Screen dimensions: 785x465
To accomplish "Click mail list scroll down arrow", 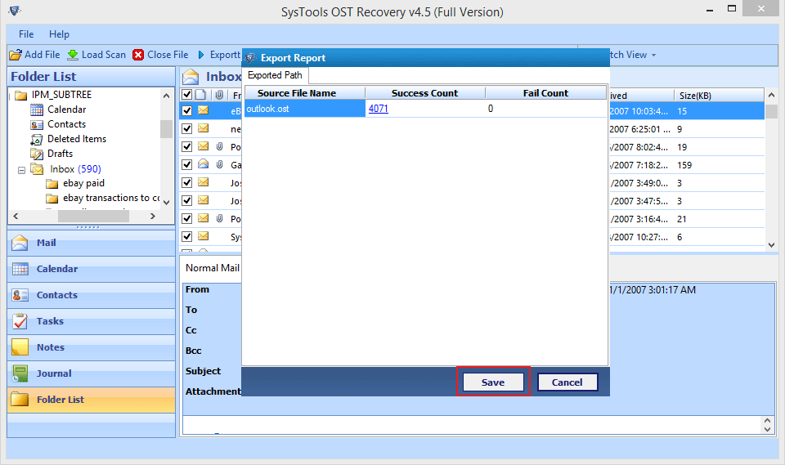I will [771, 245].
